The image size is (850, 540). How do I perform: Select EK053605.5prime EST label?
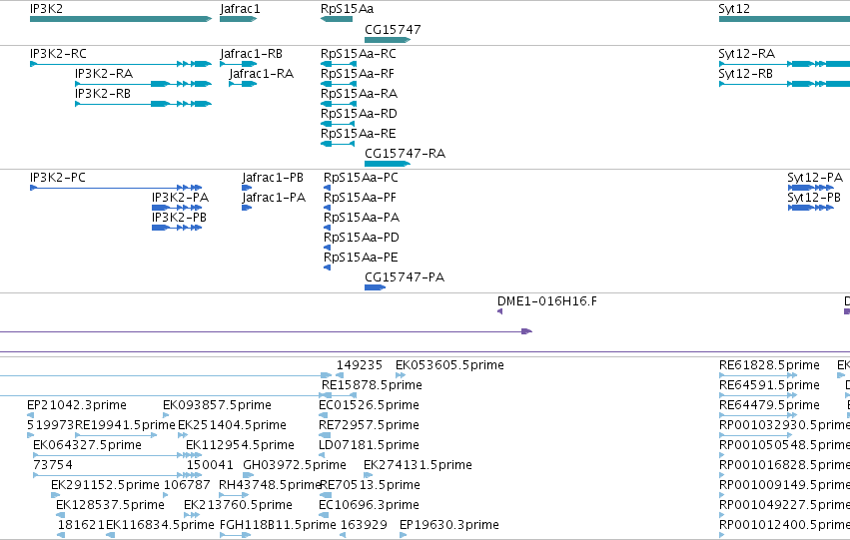tap(449, 365)
